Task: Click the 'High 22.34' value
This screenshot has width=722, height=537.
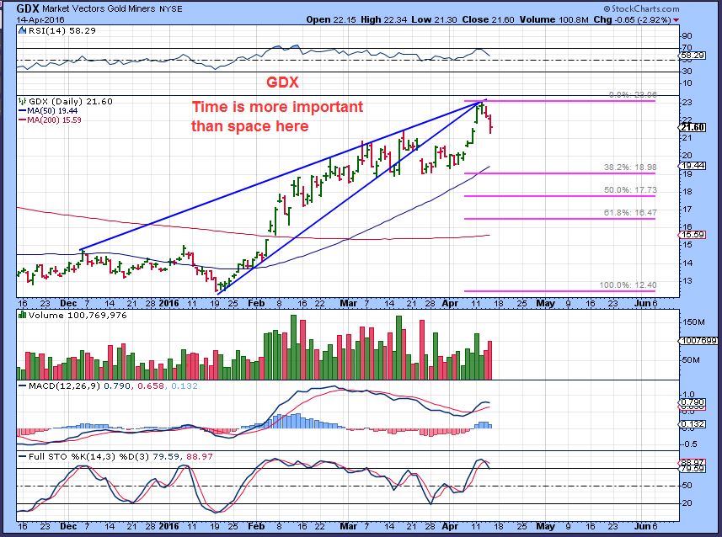Action: coord(384,19)
